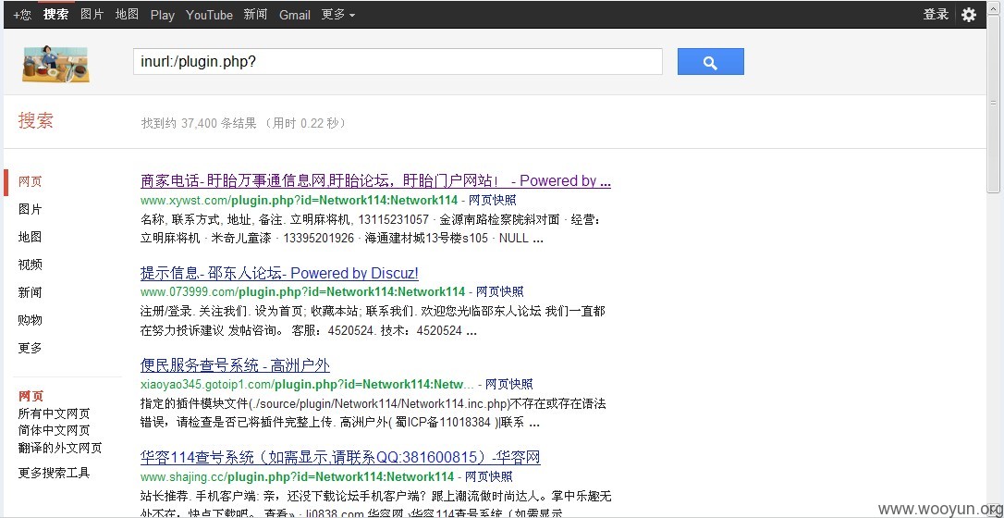Viewport: 1004px width, 518px height.
Task: Click the www.shajing.cc green URL text
Action: coord(297,476)
